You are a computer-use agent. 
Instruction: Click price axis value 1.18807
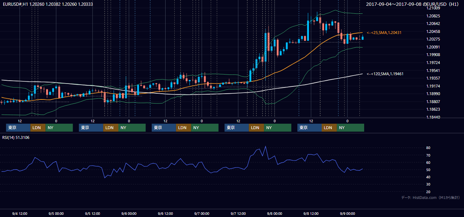click(x=433, y=102)
